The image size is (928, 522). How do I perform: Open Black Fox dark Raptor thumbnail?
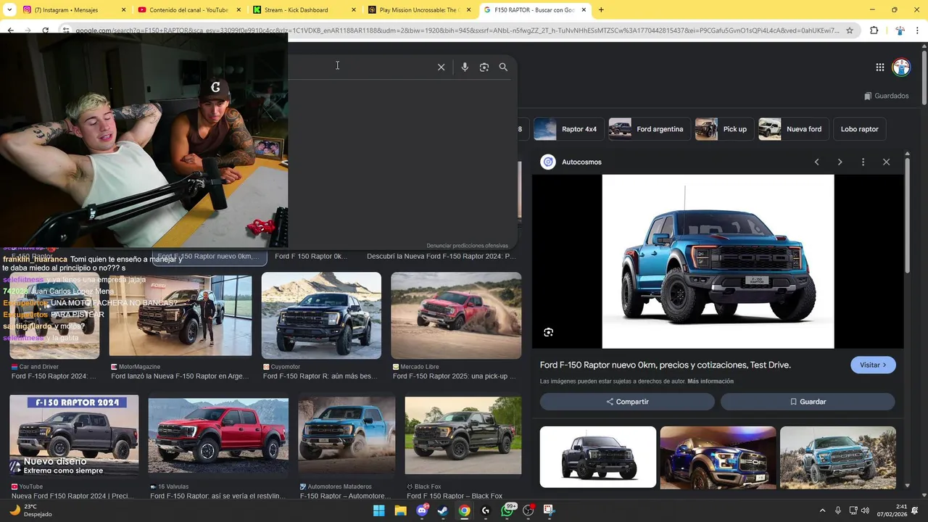463,435
